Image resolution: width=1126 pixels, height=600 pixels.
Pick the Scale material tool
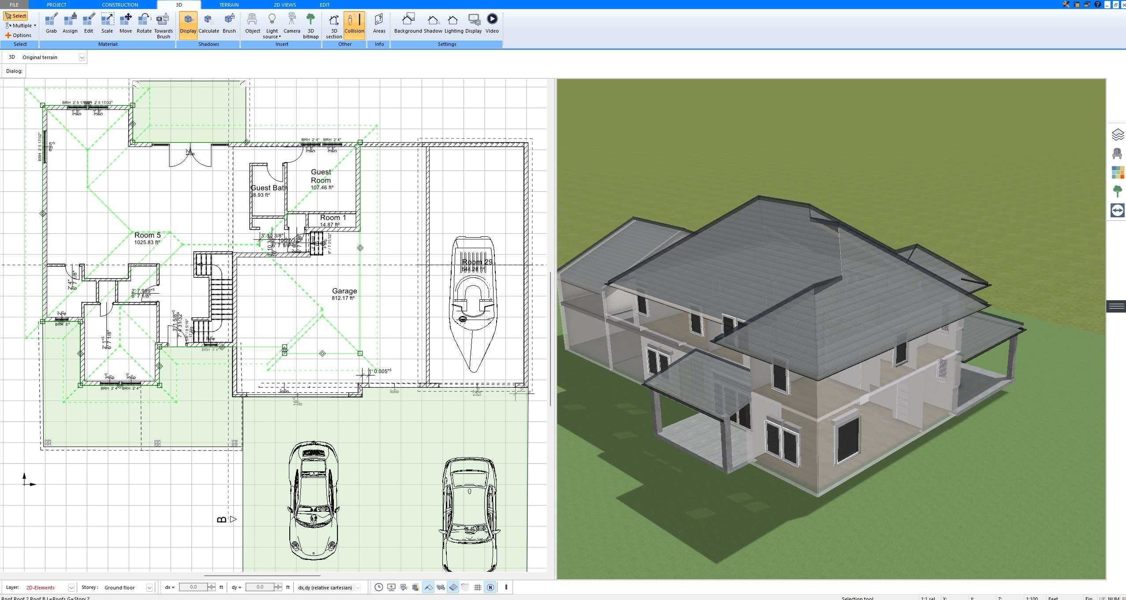click(x=107, y=23)
